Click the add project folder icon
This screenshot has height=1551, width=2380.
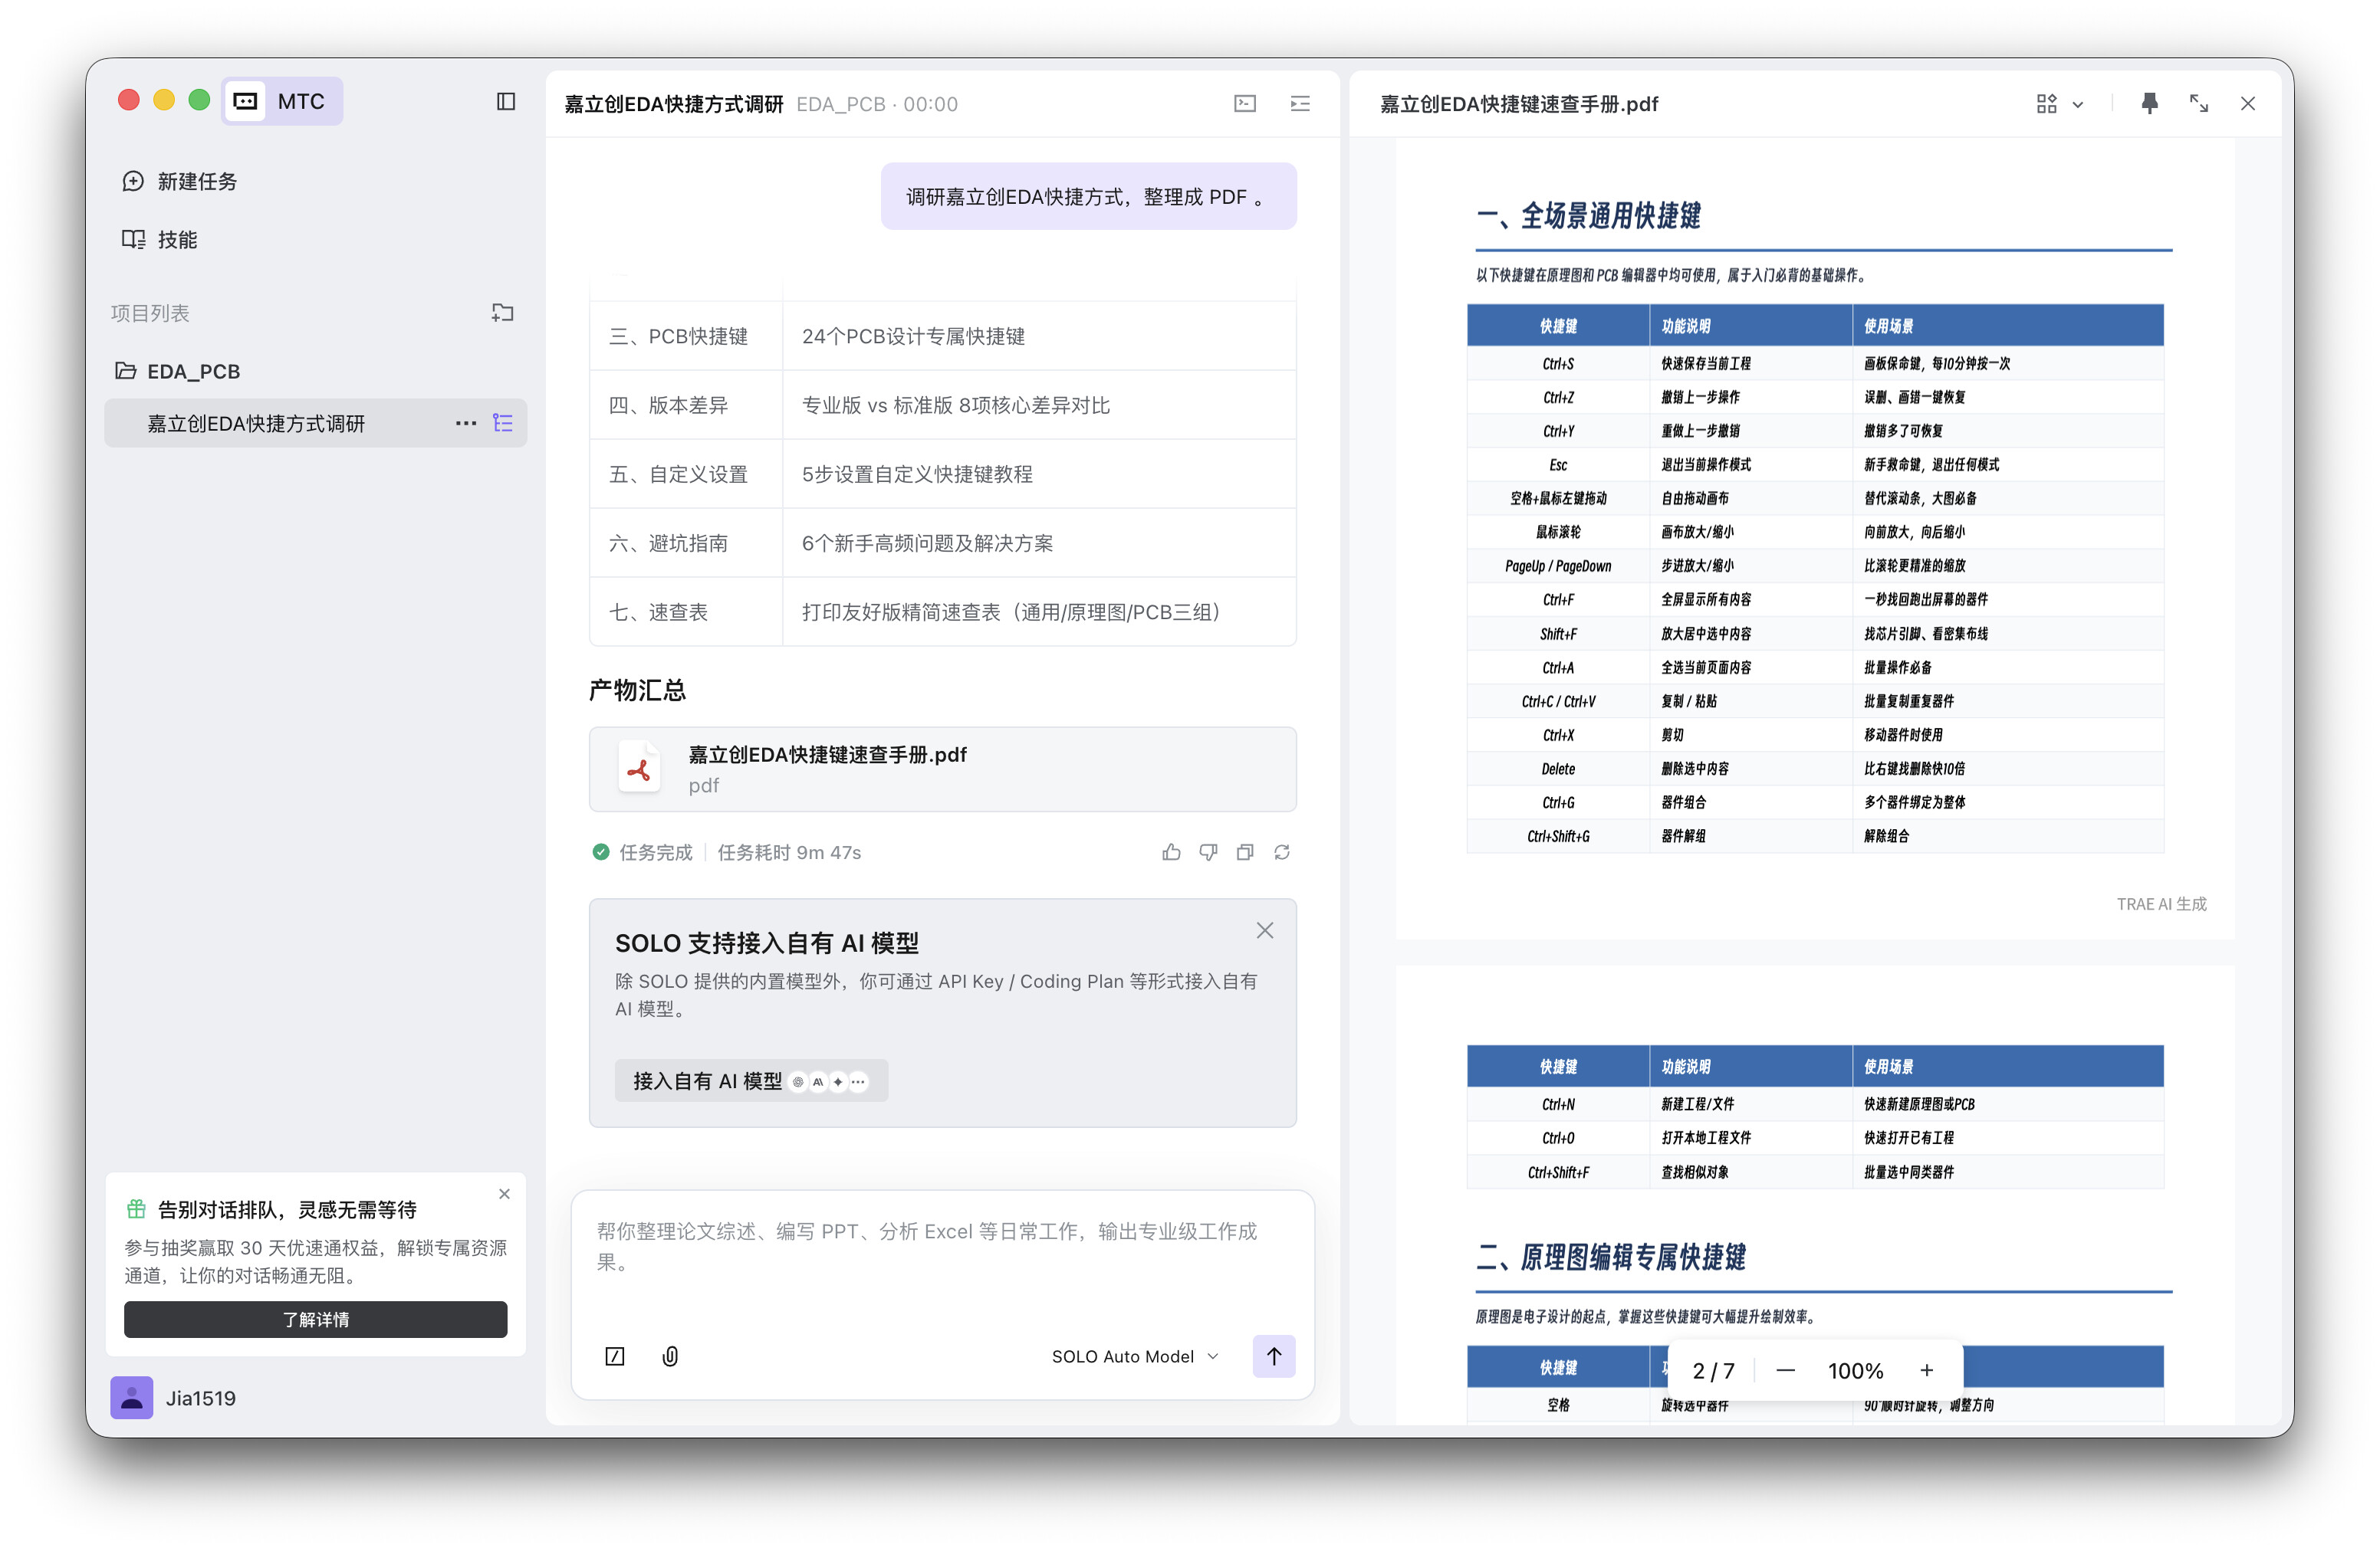tap(503, 313)
